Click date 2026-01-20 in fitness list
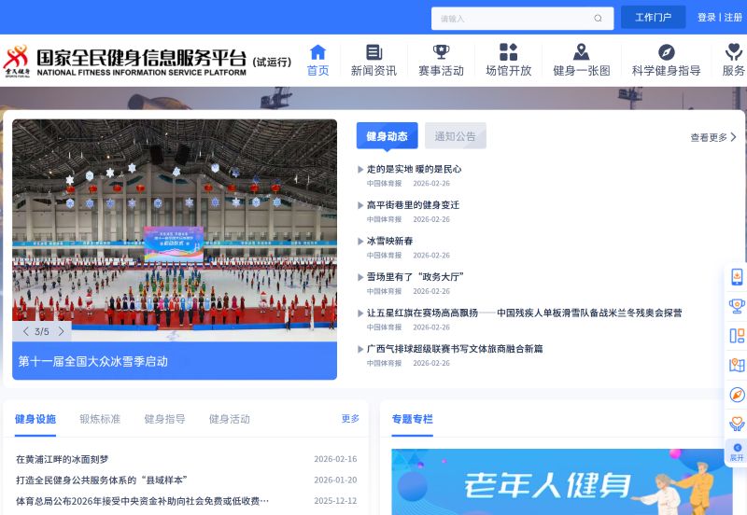Viewport: 747px width, 515px height. tap(335, 480)
